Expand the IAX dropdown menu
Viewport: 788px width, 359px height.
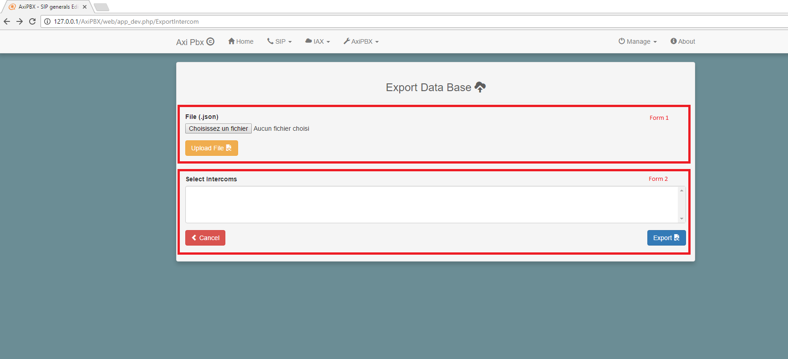[318, 41]
